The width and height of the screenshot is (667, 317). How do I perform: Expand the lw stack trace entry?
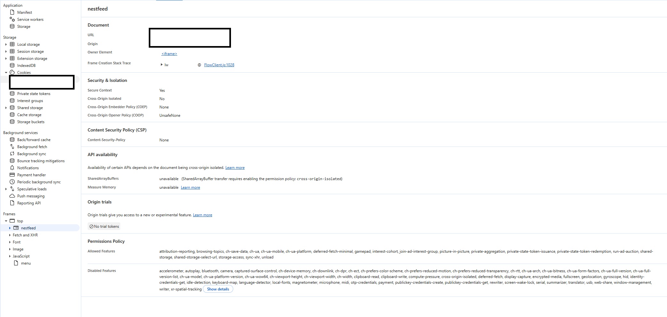pos(162,65)
